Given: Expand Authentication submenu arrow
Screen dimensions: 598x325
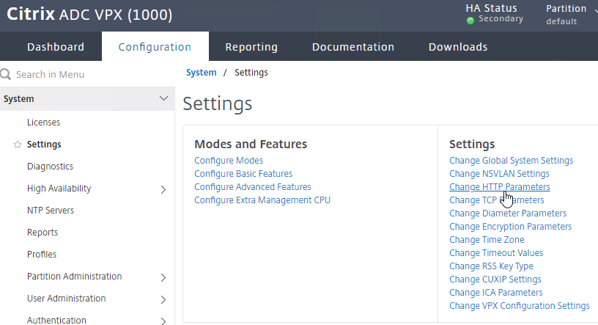Looking at the screenshot, I should [163, 321].
